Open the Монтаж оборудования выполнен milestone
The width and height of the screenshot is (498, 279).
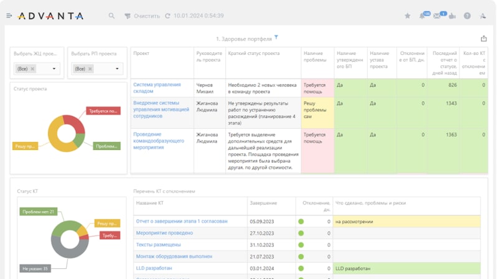[x=174, y=256]
